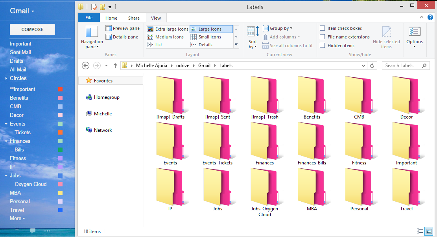The height and width of the screenshot is (237, 437).
Task: Click the blue Travel label color swatch
Action: click(x=60, y=210)
